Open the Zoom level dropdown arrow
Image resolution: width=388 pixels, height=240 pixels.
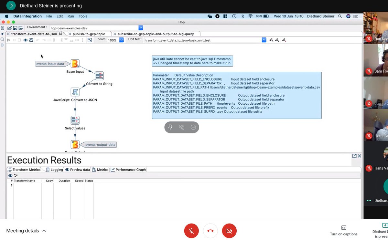(122, 40)
